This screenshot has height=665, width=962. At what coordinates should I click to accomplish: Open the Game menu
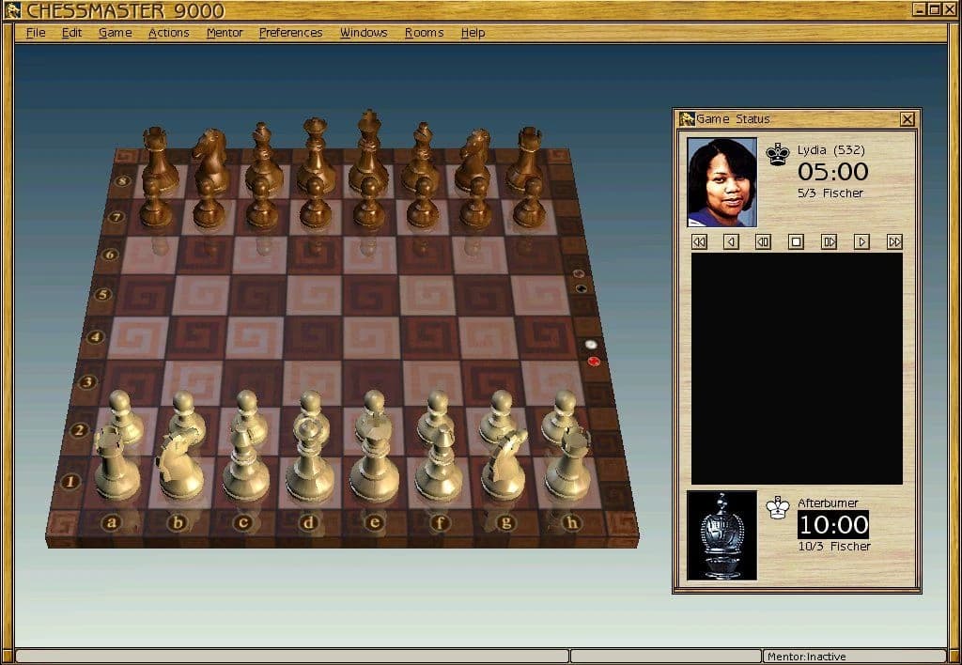(x=115, y=32)
